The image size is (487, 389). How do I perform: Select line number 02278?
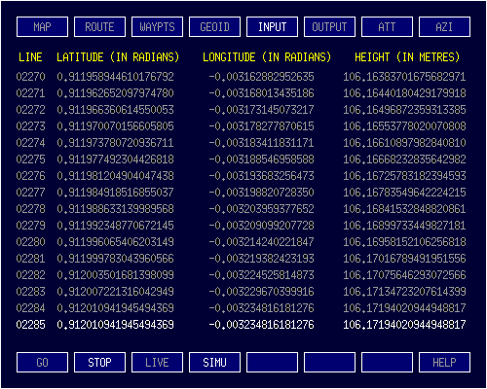(x=30, y=209)
